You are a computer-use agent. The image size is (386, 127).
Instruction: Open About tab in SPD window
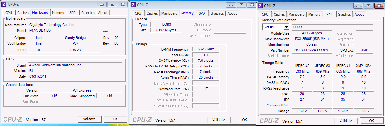pyautogui.click(x=359, y=14)
